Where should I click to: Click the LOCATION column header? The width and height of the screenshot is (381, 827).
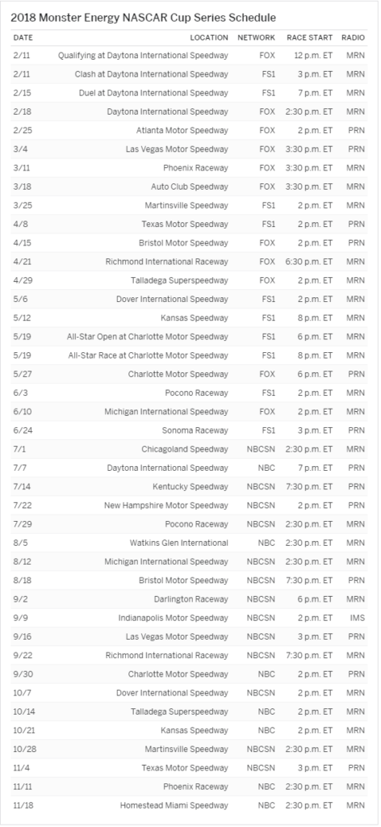point(209,37)
